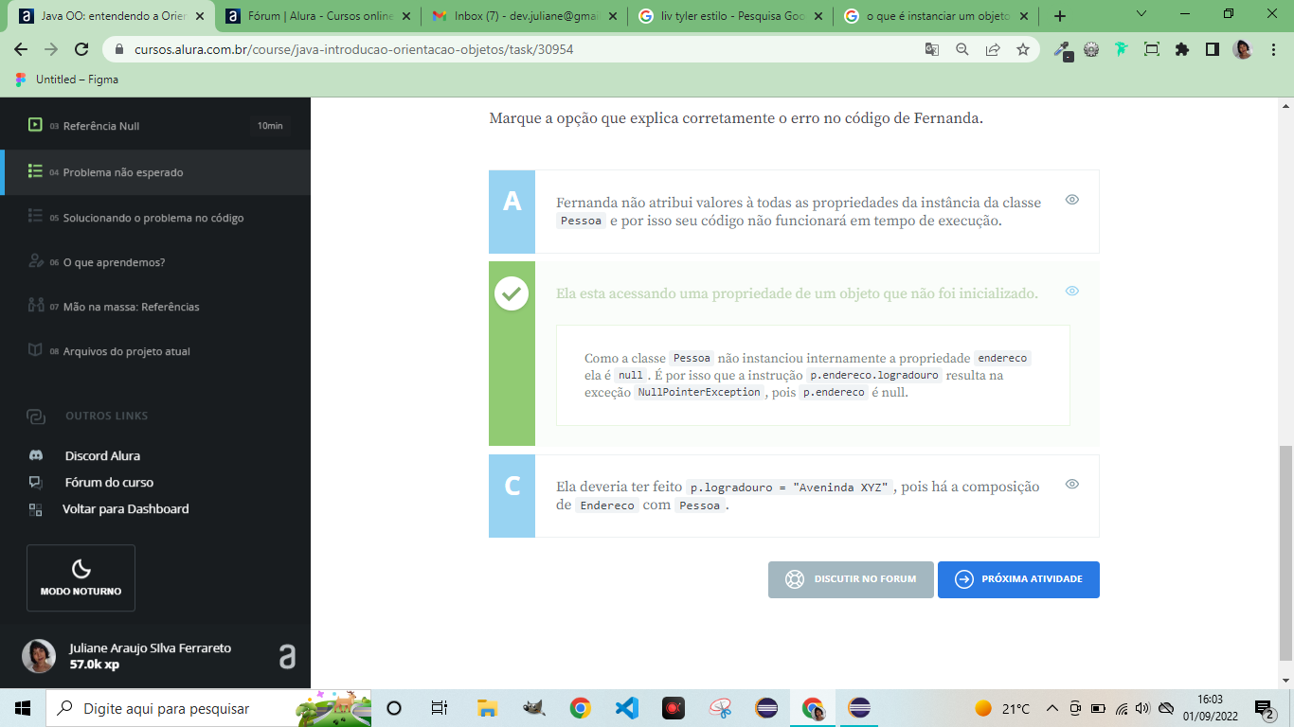Click browser back arrow
The height and width of the screenshot is (727, 1294).
21,49
